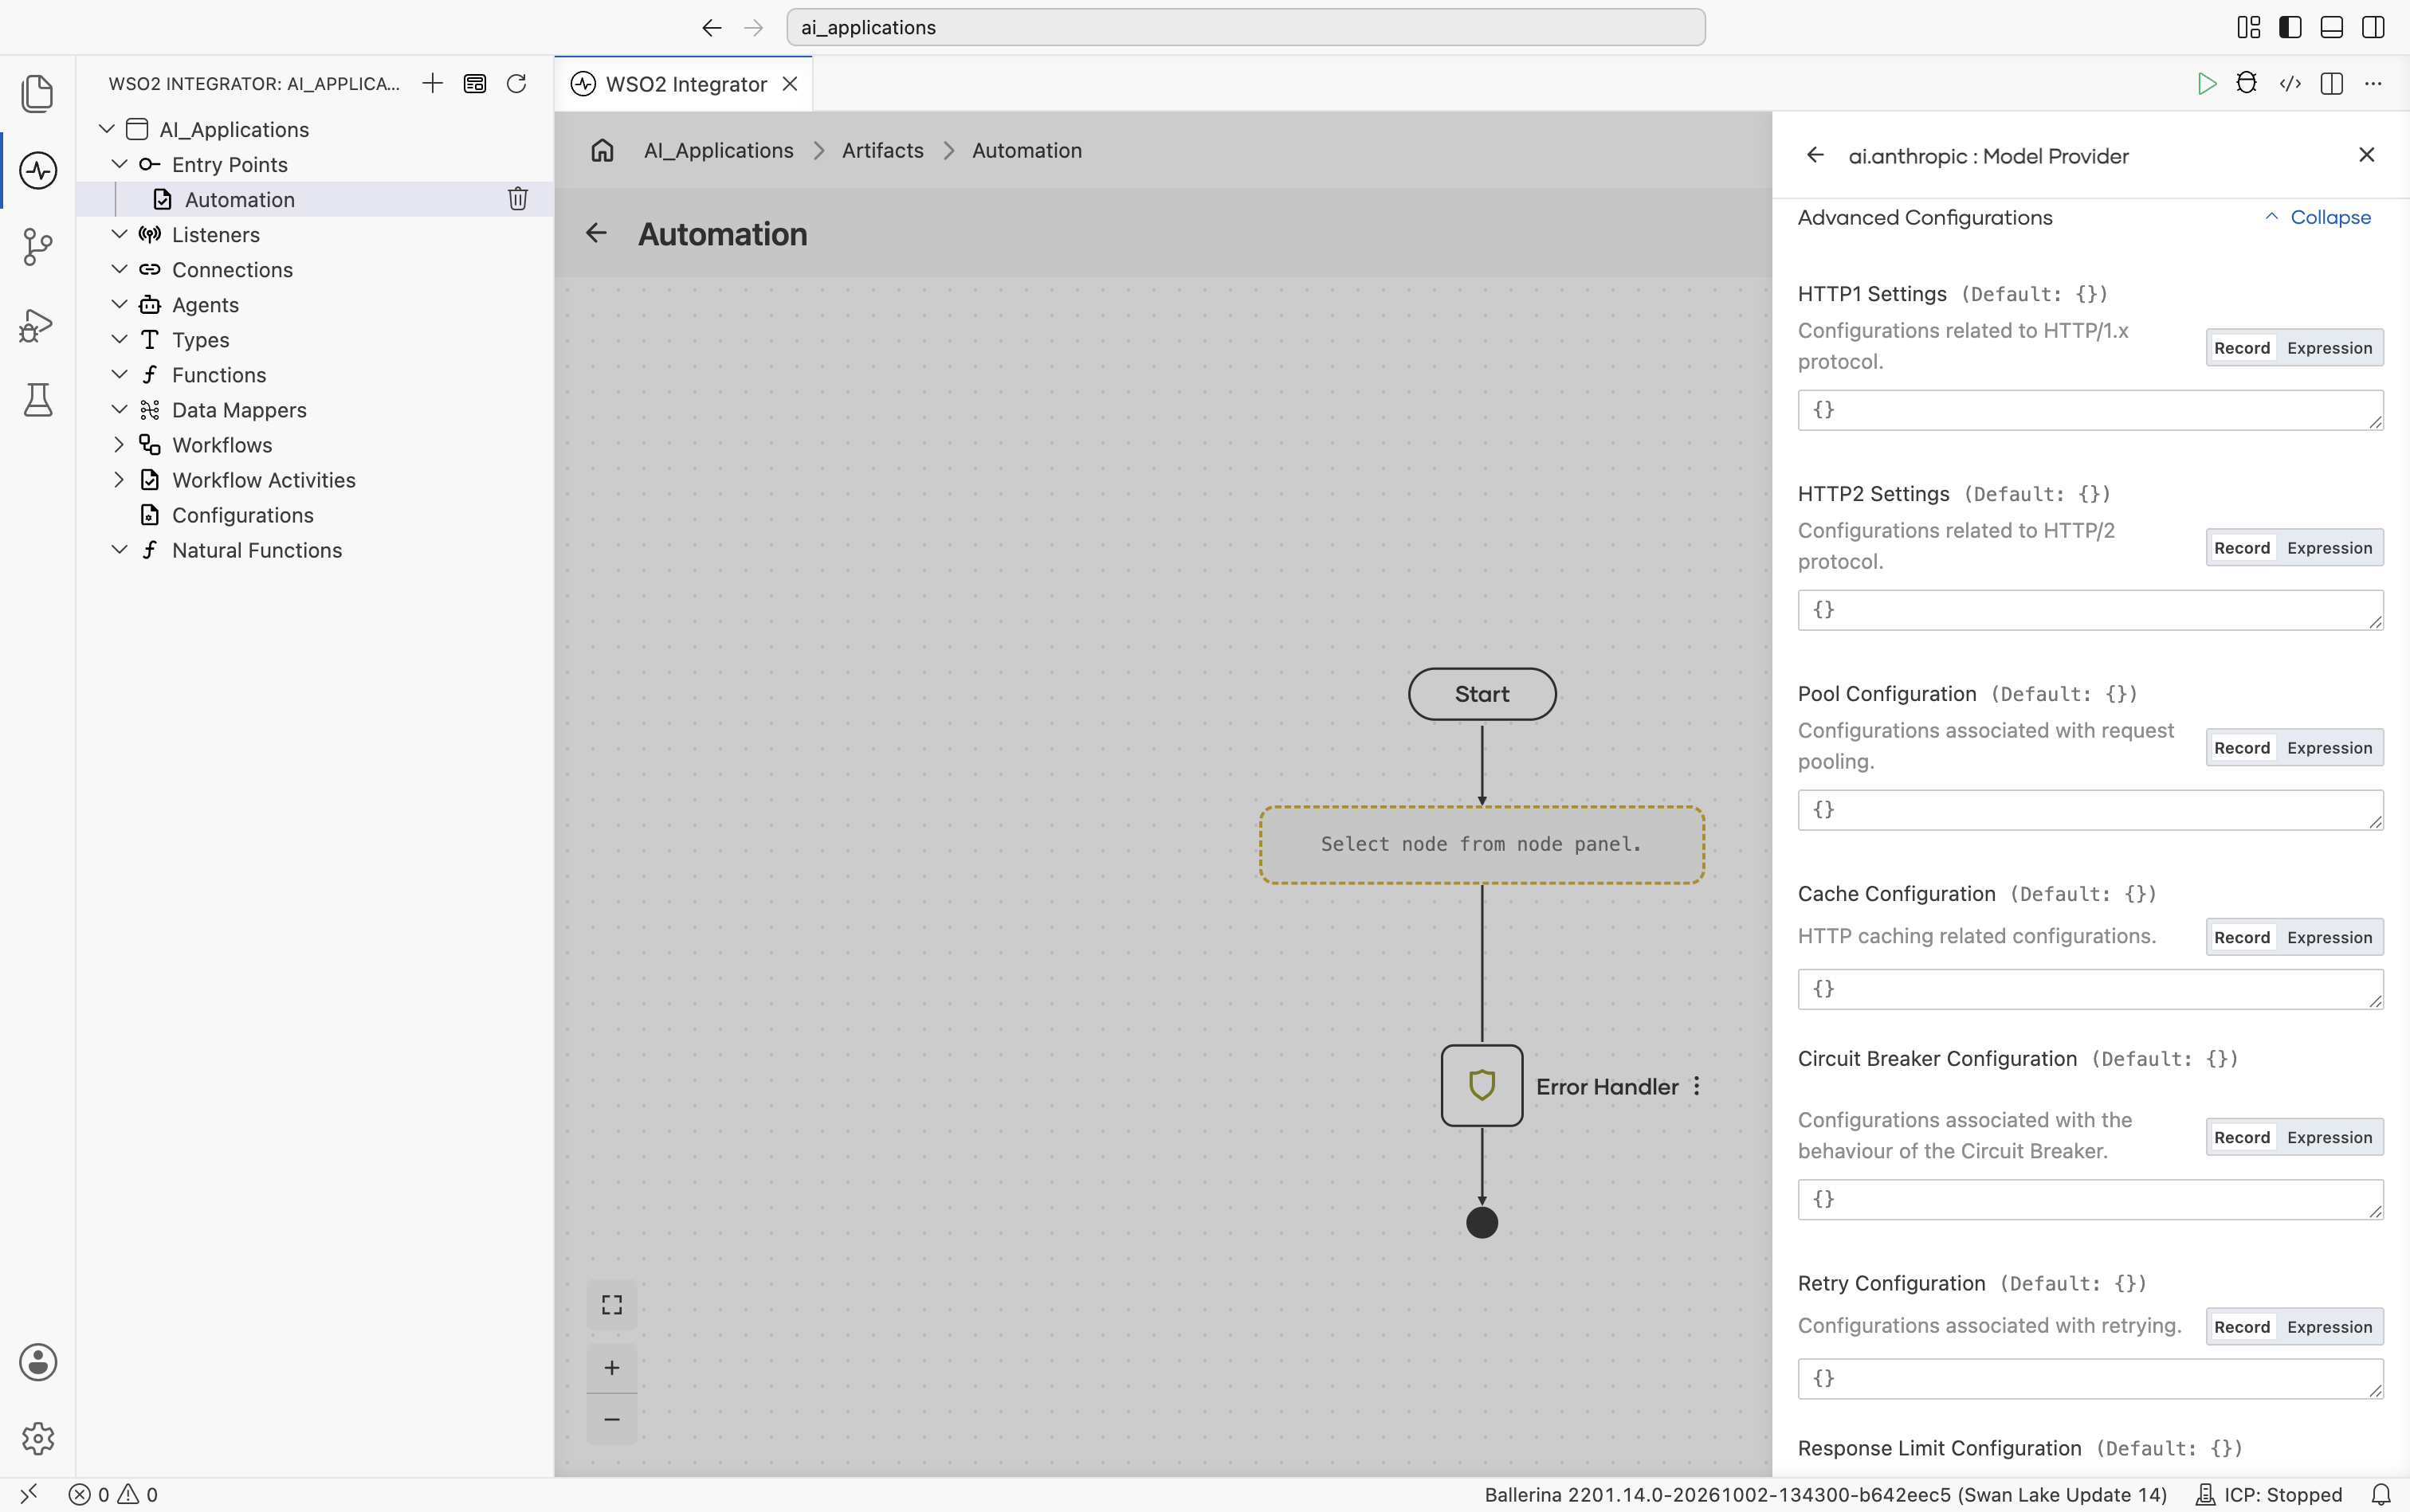Zoom in the diagram with plus
This screenshot has height=1512, width=2410.
(611, 1368)
